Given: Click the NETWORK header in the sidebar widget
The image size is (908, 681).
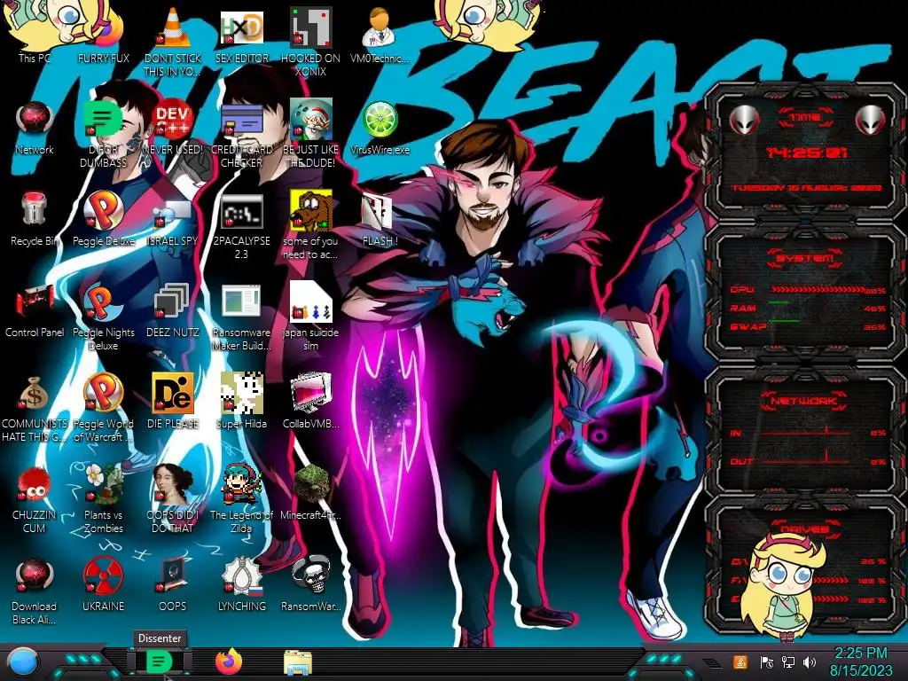Looking at the screenshot, I should click(x=805, y=400).
